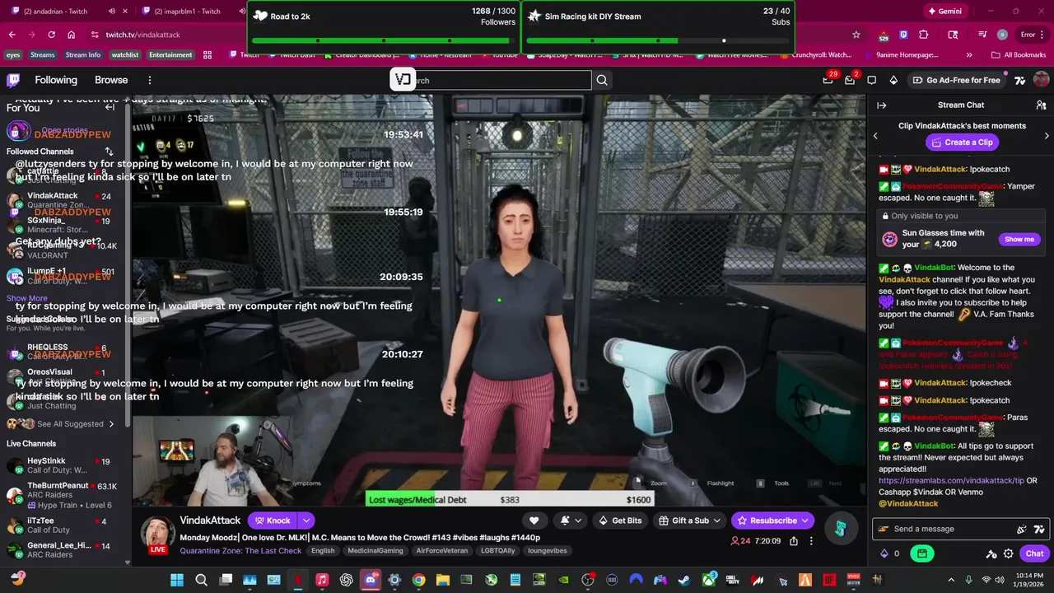Send message with the Chat button

[1034, 553]
